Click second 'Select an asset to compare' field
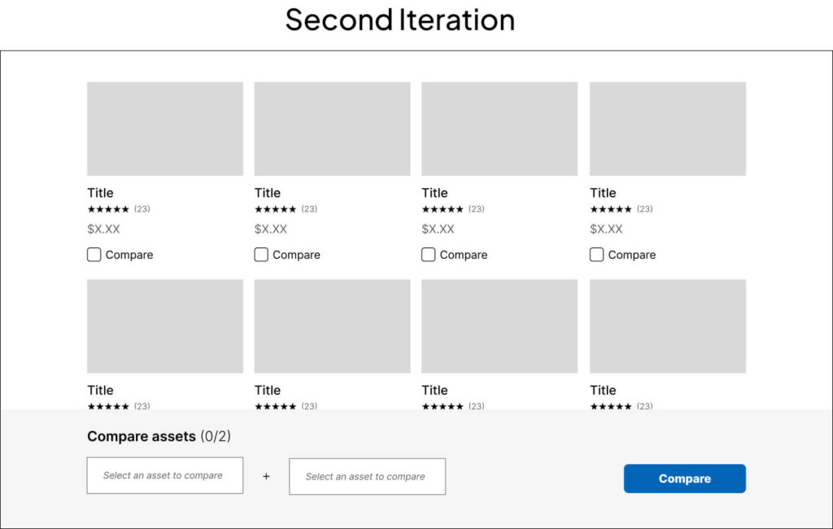The width and height of the screenshot is (833, 529). [x=367, y=476]
